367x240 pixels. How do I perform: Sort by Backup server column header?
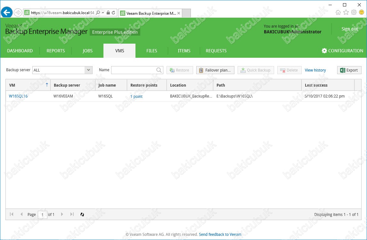73,85
